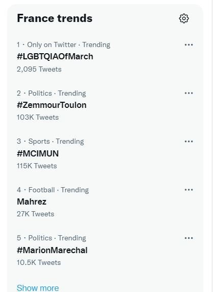
Task: Open the #MarionMarechal trending hashtag
Action: pyautogui.click(x=52, y=250)
